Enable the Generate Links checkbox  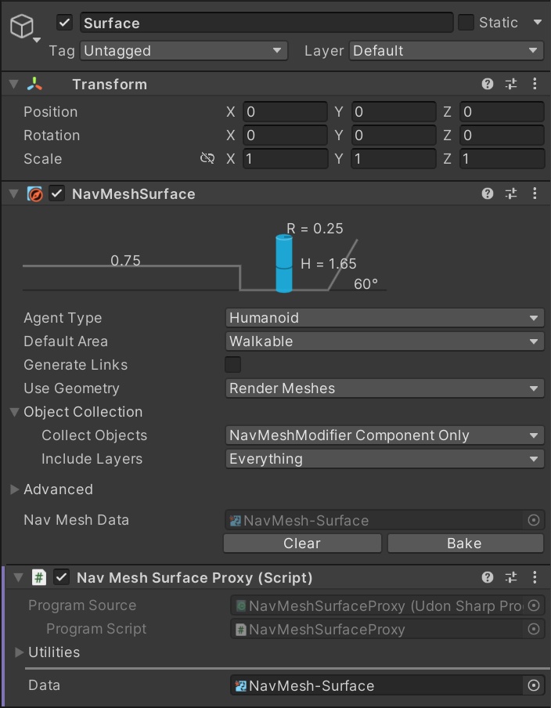[x=232, y=365]
